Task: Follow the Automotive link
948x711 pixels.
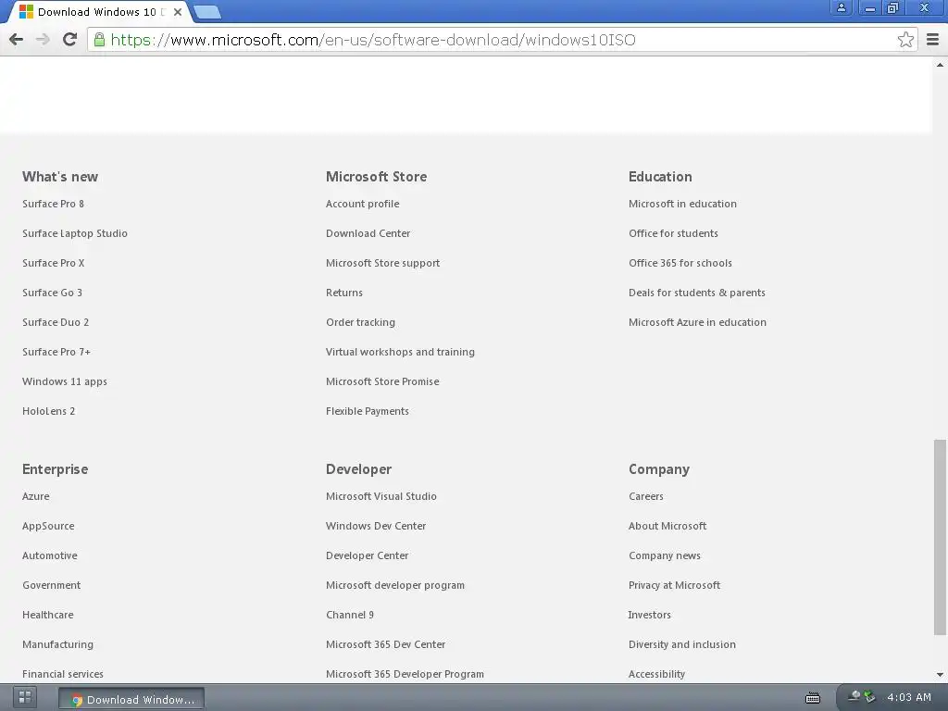Action: [x=50, y=555]
